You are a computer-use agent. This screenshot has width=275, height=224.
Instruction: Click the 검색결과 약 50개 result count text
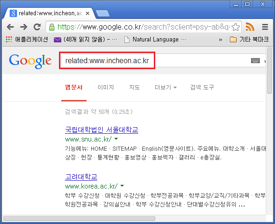(x=99, y=112)
